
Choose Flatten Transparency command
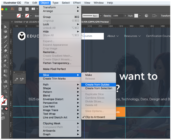point(60,63)
